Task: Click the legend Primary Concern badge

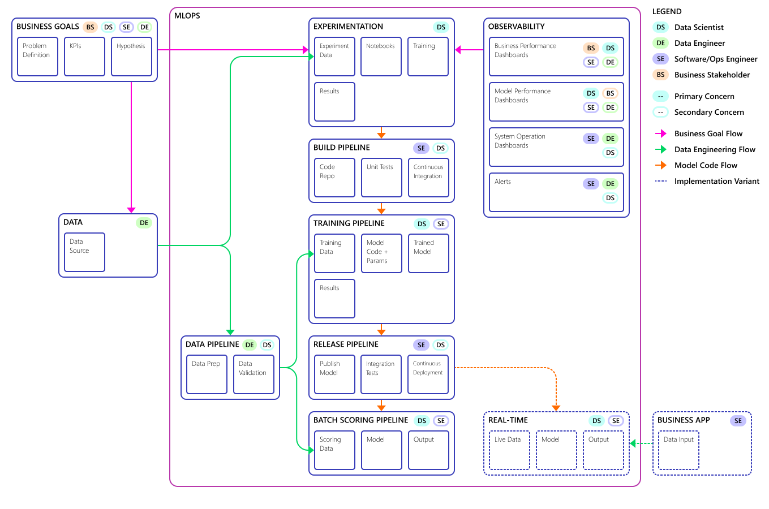Action: pyautogui.click(x=660, y=96)
